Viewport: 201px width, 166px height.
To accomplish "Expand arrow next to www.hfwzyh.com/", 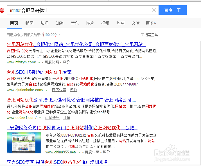I will tap(39, 63).
